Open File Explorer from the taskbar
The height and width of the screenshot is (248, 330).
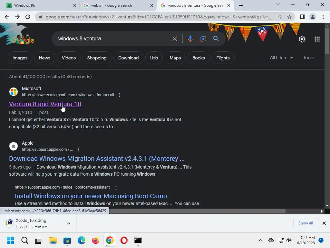53,240
